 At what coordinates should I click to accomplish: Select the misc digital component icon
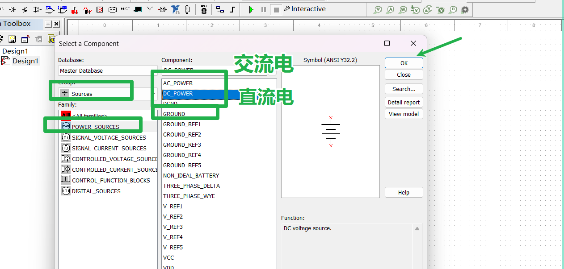click(x=75, y=10)
